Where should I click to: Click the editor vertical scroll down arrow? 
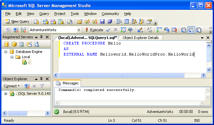click(209, 69)
